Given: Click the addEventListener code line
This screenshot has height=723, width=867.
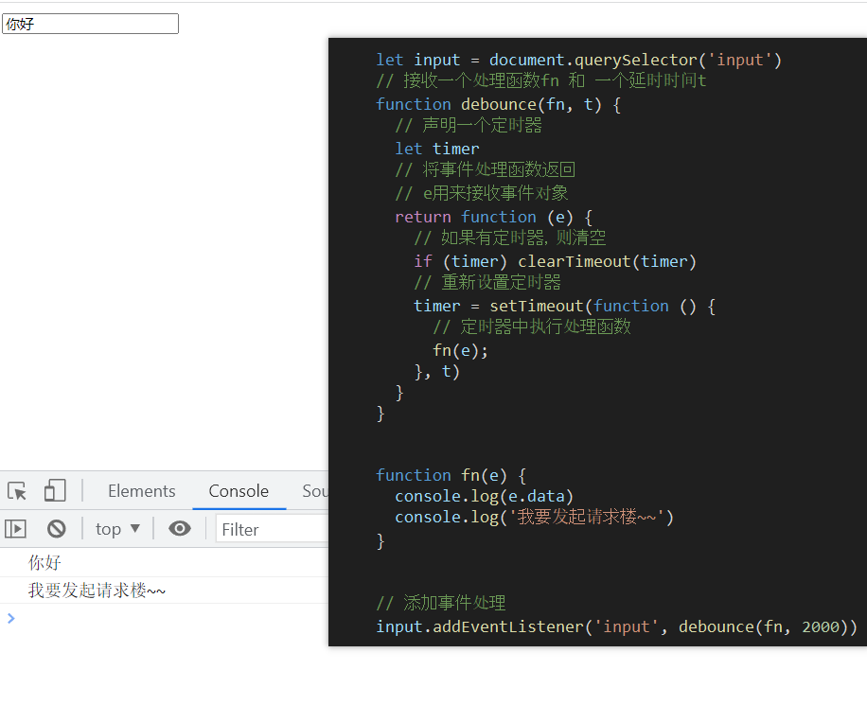Looking at the screenshot, I should coord(616,626).
